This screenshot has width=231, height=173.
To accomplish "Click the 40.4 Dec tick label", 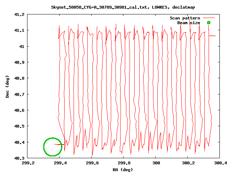I will click(19, 142).
